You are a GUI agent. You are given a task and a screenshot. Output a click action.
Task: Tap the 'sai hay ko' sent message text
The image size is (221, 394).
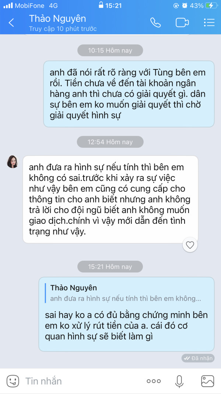tap(126, 326)
